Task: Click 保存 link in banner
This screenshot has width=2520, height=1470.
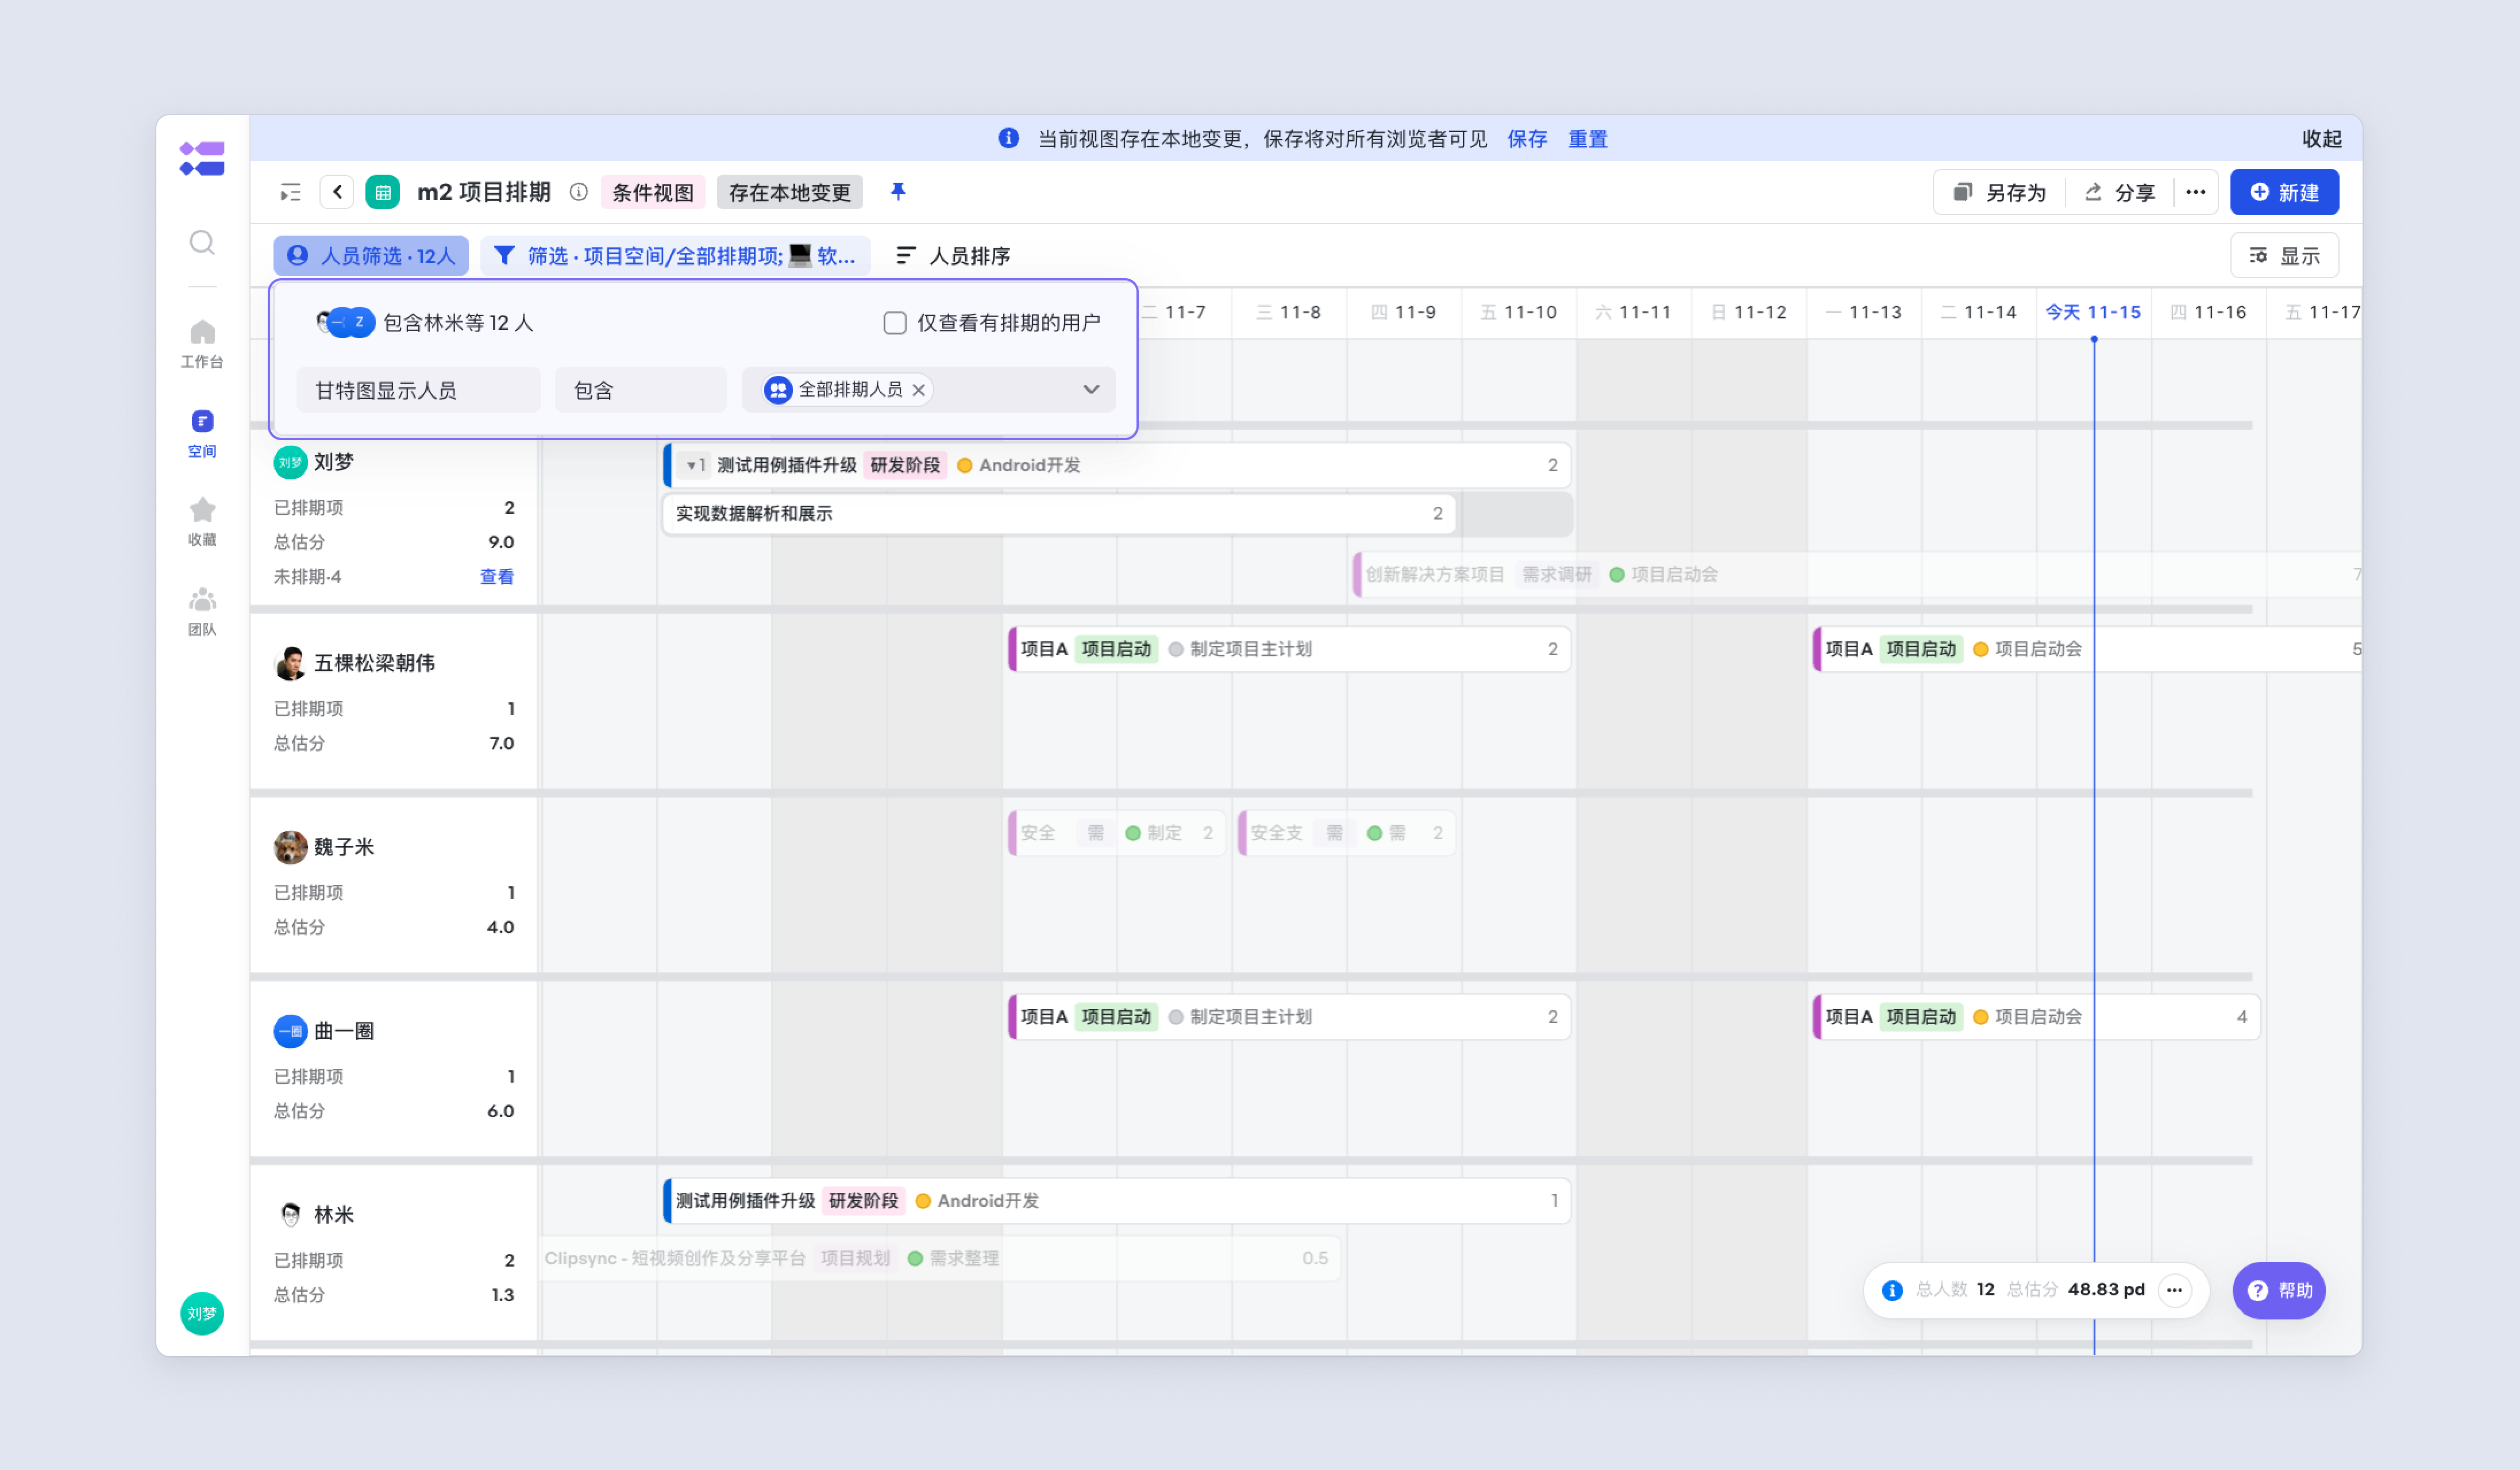Action: click(x=1527, y=139)
